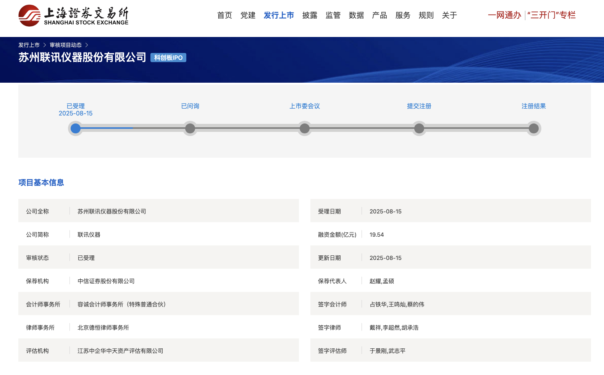604x375 pixels.
Task: Open the 规则 navigation menu
Action: [x=426, y=15]
